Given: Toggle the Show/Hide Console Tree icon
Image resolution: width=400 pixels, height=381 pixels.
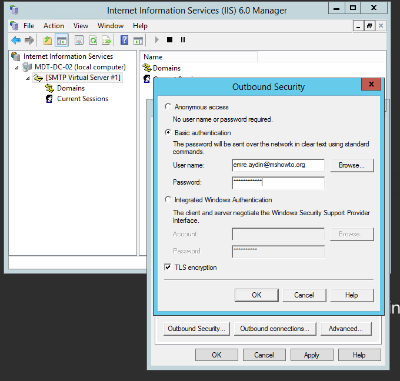Looking at the screenshot, I should [62, 40].
